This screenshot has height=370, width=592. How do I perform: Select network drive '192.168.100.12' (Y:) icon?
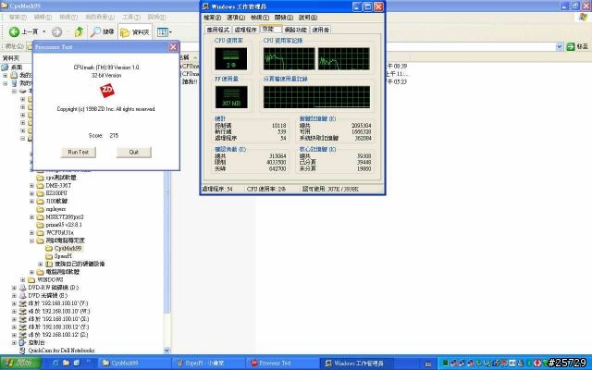[22, 327]
